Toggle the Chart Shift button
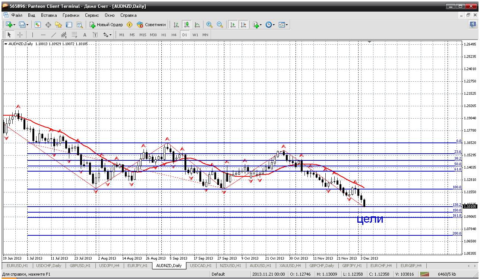Screen dimensions: 480x279 pyautogui.click(x=243, y=25)
